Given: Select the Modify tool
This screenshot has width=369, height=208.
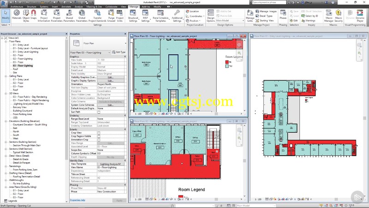Looking at the screenshot, I should [x=6, y=16].
